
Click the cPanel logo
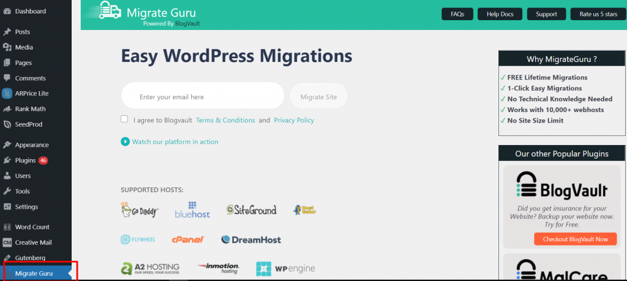tap(188, 240)
